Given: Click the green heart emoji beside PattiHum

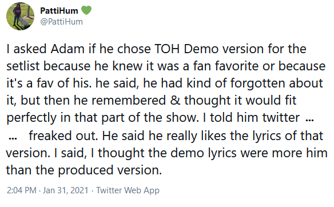Looking at the screenshot, I should click(x=86, y=10).
